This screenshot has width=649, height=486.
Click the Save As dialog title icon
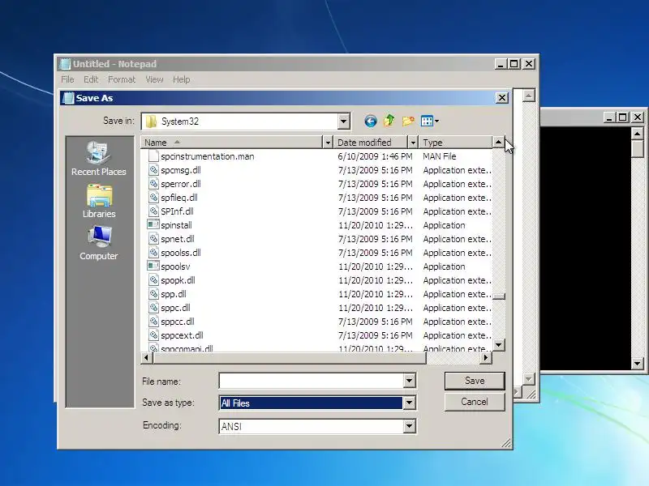tap(68, 98)
